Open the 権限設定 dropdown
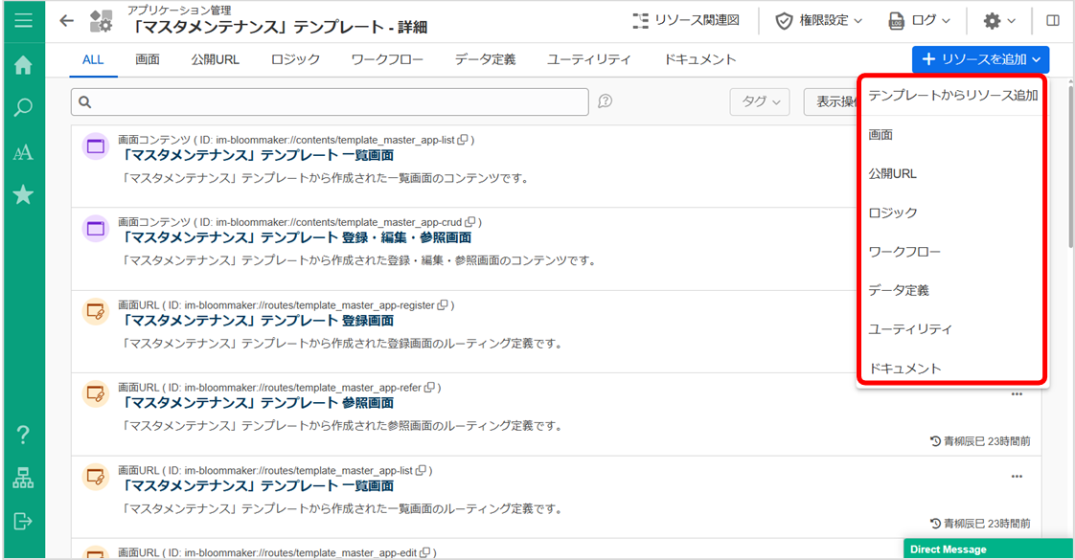Viewport: 1075px width, 560px height. [818, 20]
